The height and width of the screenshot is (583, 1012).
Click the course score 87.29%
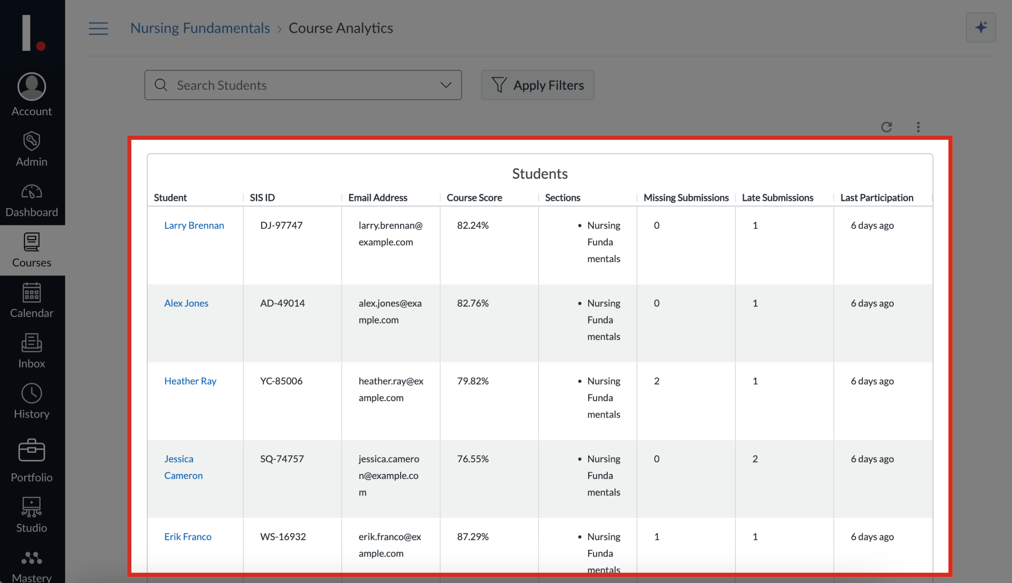pos(473,537)
